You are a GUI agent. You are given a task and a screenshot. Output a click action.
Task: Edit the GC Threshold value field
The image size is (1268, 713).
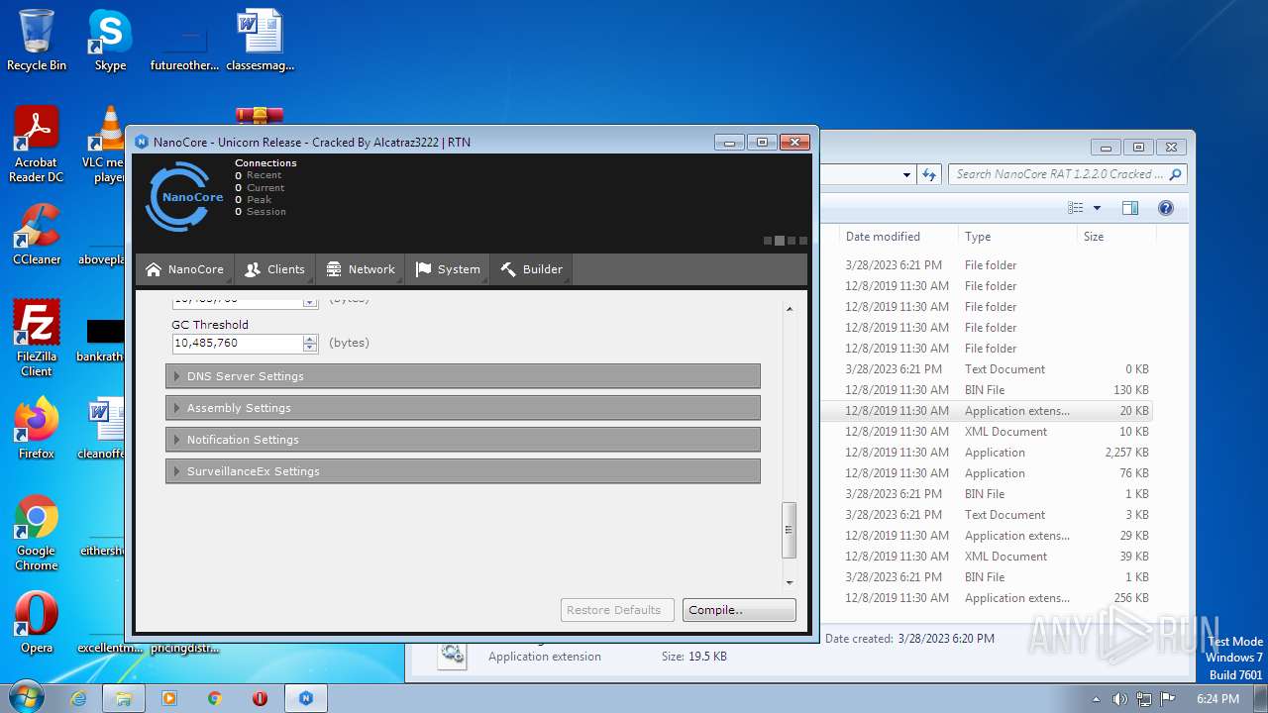(237, 344)
